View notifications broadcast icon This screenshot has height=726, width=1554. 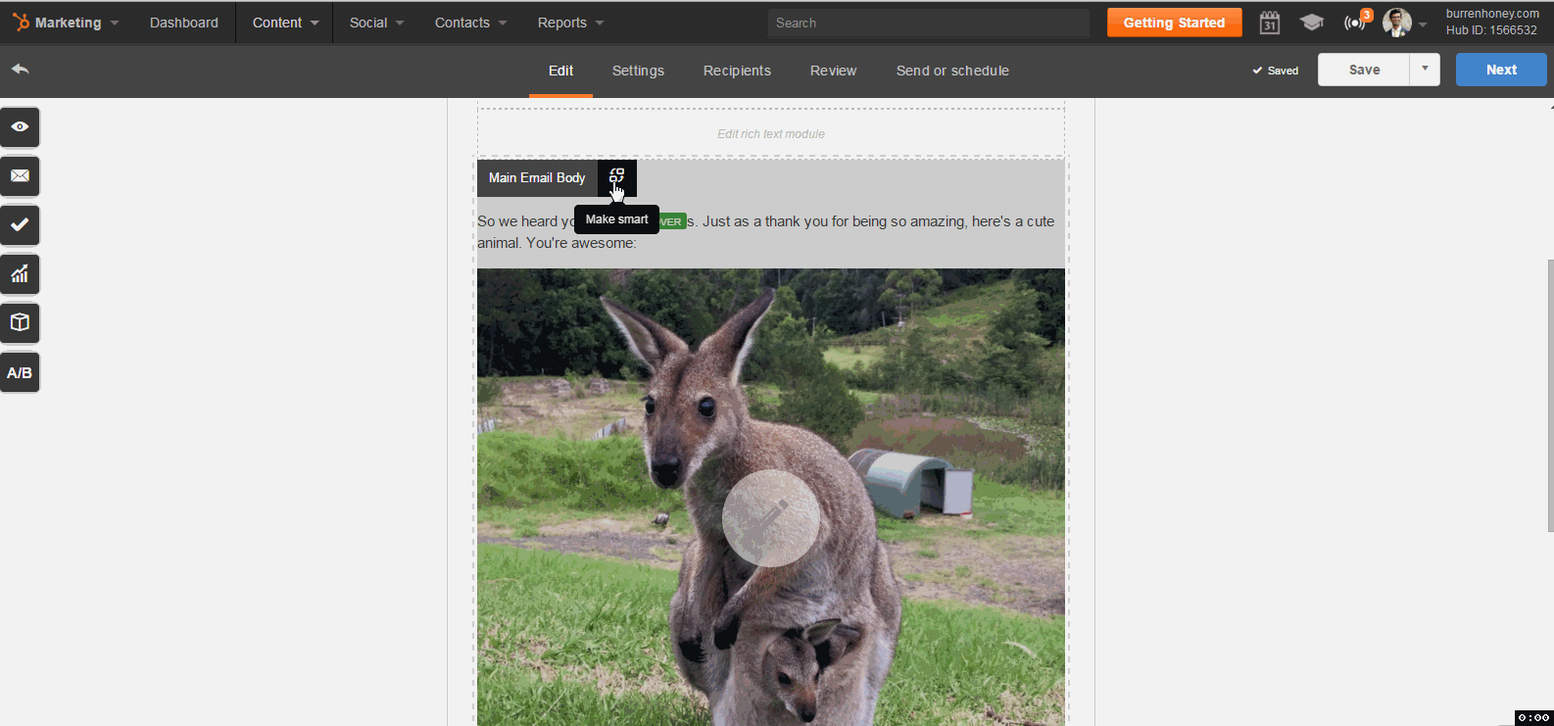tap(1355, 23)
